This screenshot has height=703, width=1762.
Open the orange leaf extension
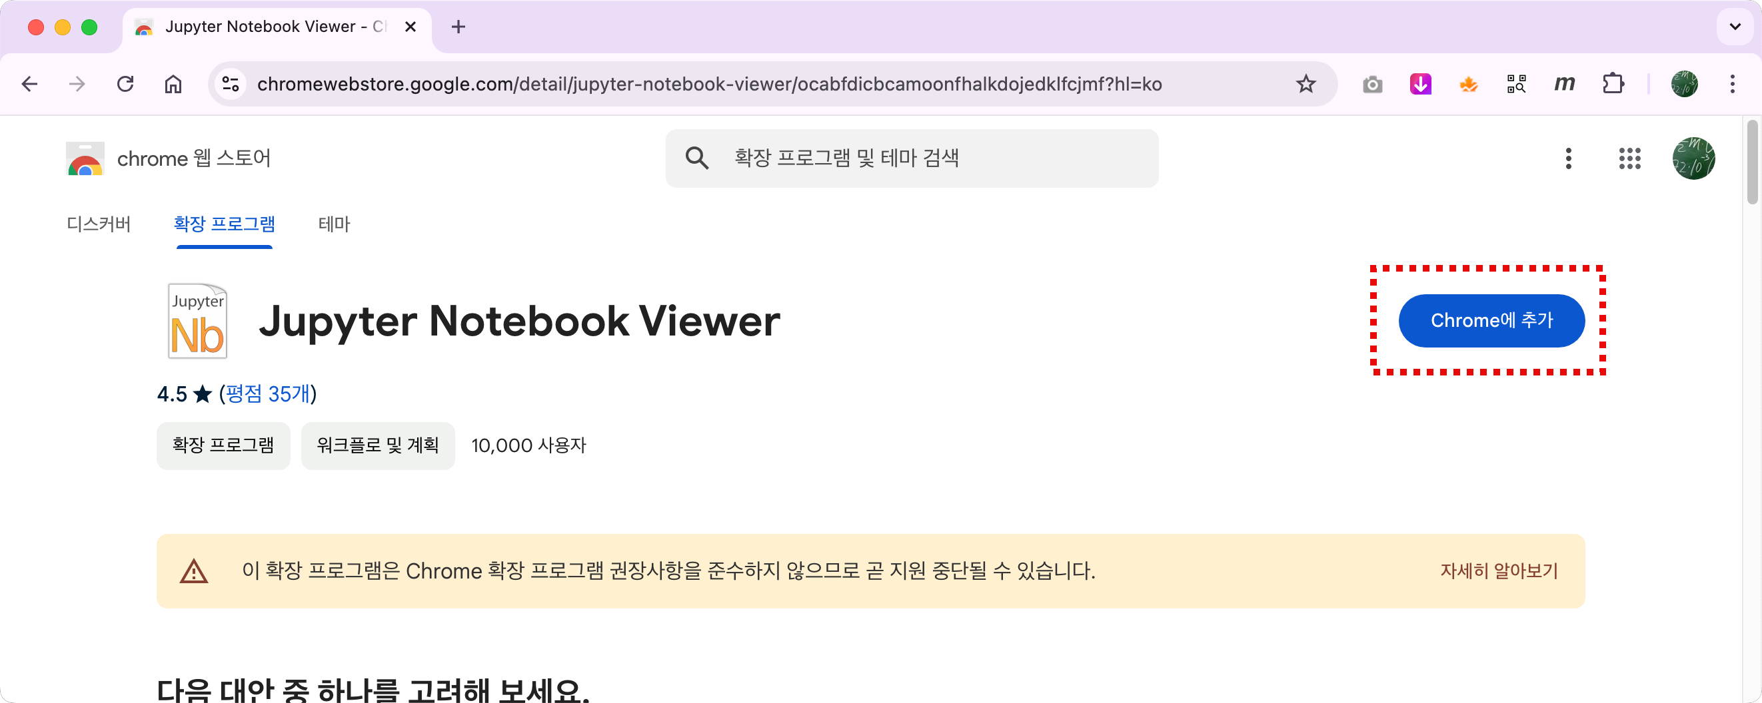coord(1469,84)
